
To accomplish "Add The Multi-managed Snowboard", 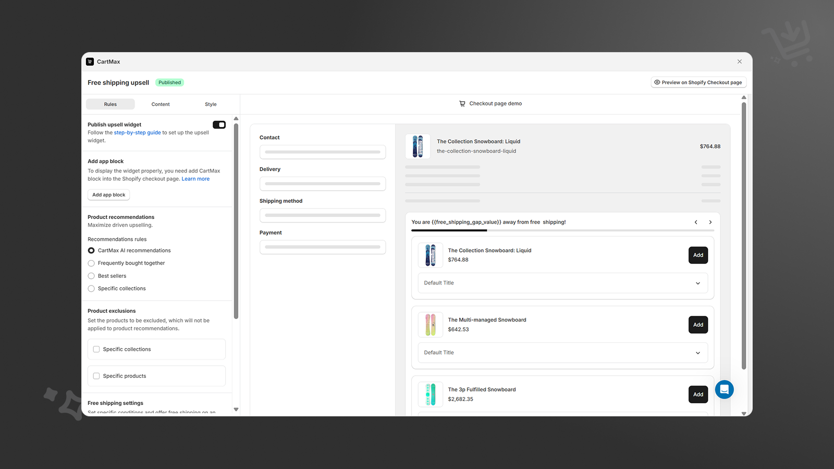I will 698,325.
